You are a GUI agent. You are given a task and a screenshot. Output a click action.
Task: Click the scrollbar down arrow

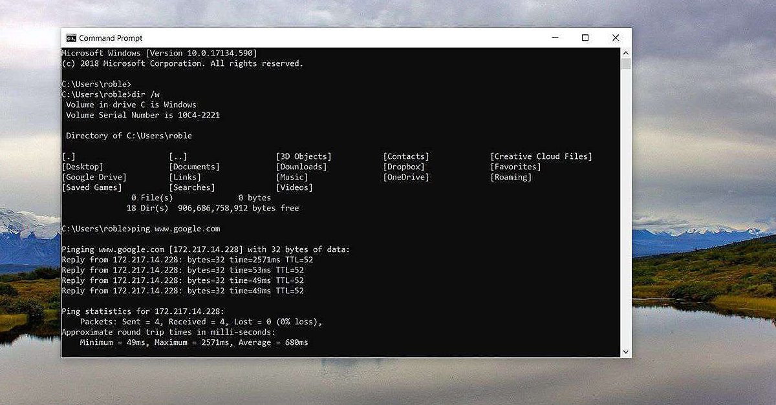(x=625, y=351)
